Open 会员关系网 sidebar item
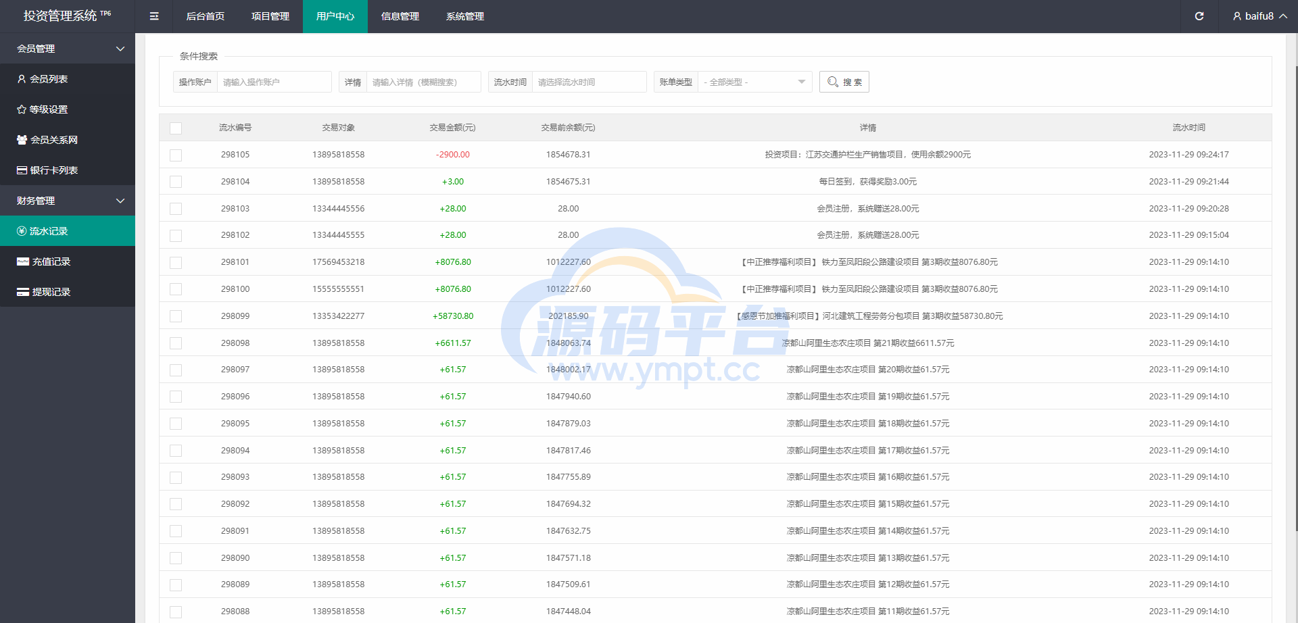 coord(68,140)
